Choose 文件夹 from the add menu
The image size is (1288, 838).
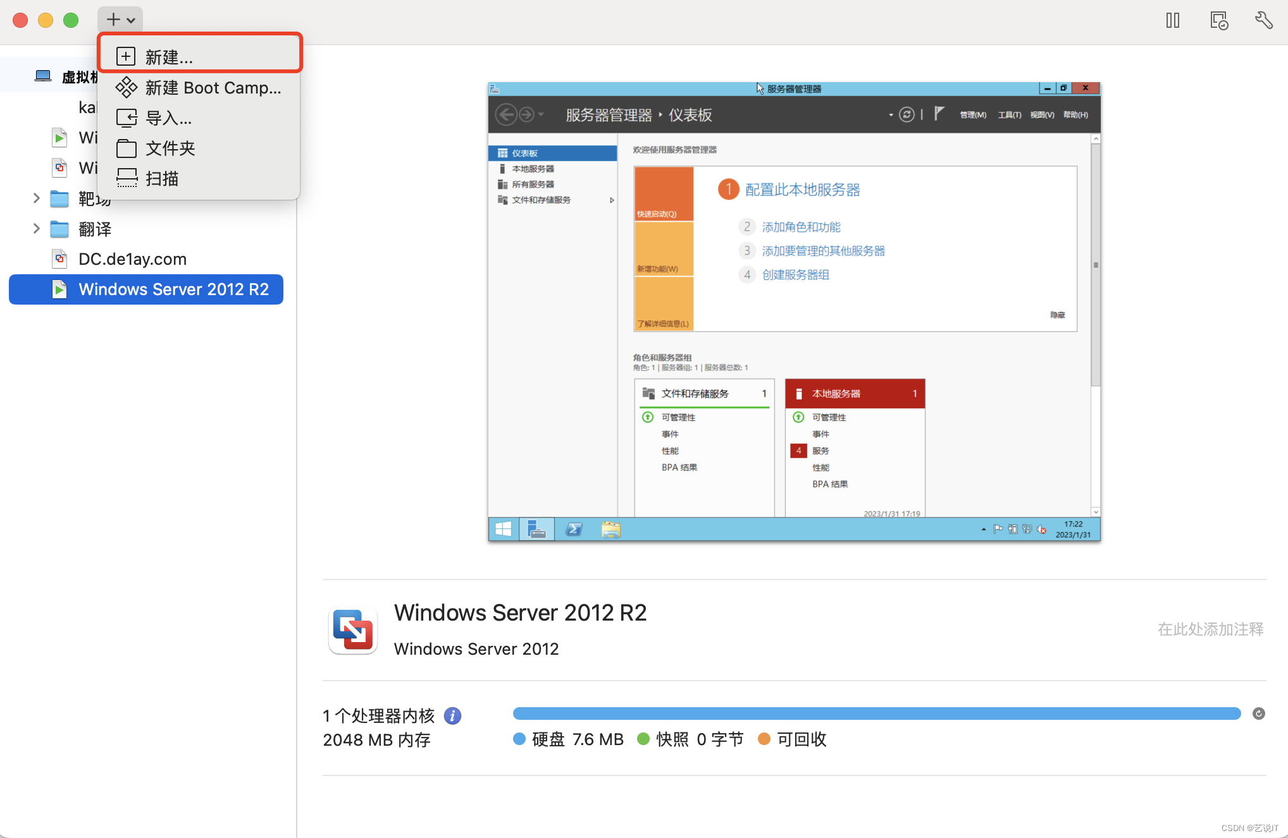pyautogui.click(x=200, y=148)
